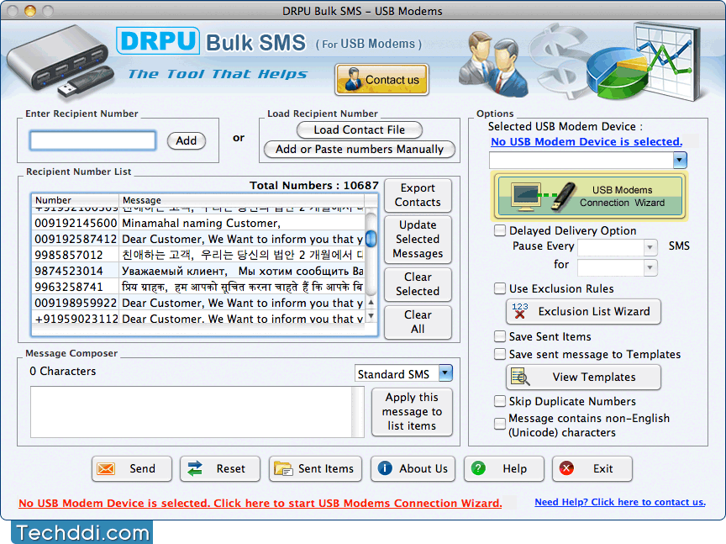This screenshot has width=726, height=544.
Task: Click the USB hub device image
Action: tap(60, 61)
